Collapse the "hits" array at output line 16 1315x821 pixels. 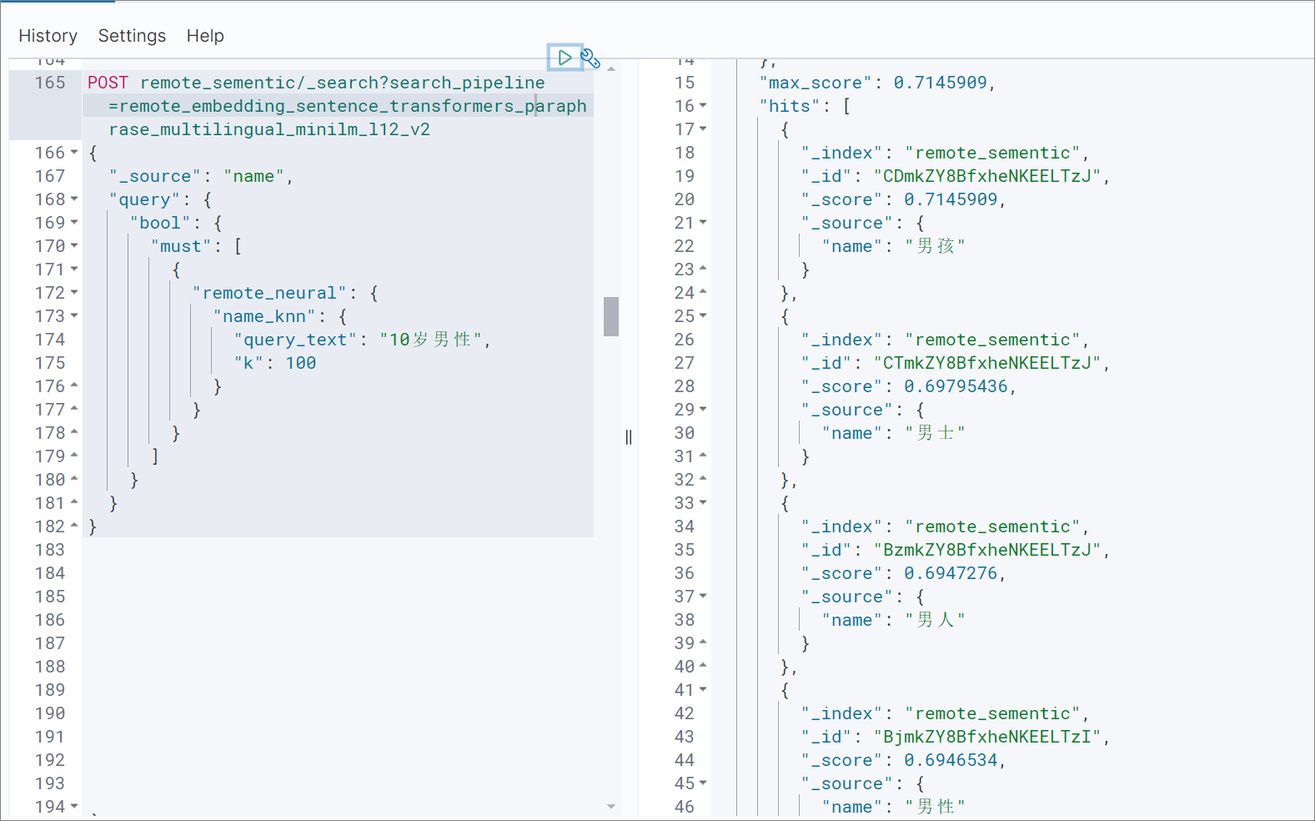pos(703,106)
